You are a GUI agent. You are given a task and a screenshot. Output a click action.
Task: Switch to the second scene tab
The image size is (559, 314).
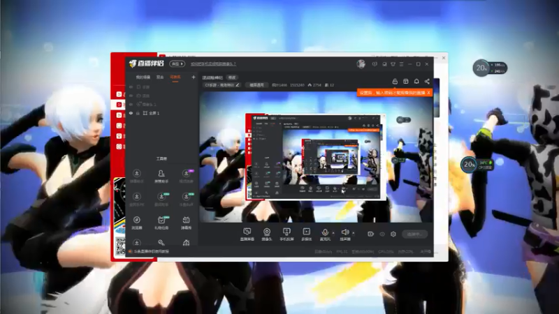pos(160,77)
